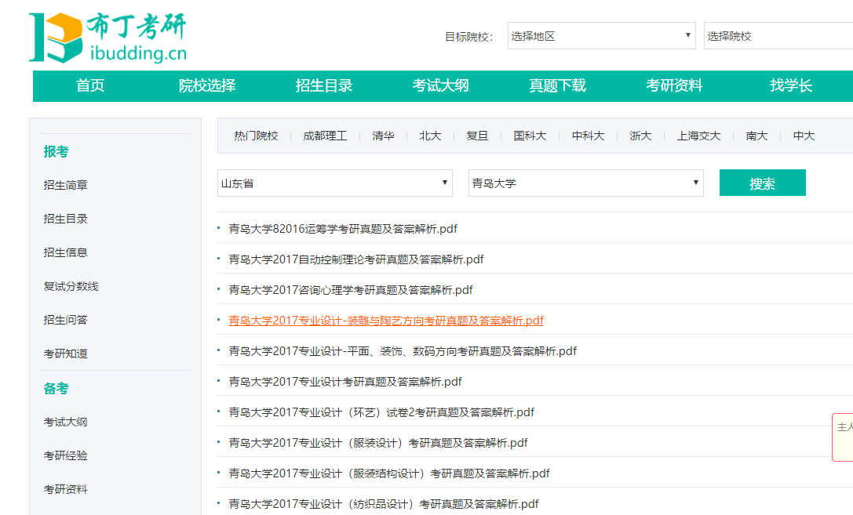The image size is (853, 515).
Task: Open 青岛大学2017专业设计考研真题及答案解析.pdf
Action: pyautogui.click(x=345, y=382)
